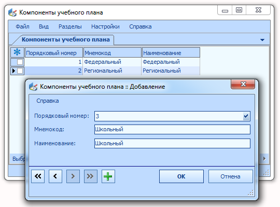Select Мнемокод cell Региональный

tap(113, 71)
